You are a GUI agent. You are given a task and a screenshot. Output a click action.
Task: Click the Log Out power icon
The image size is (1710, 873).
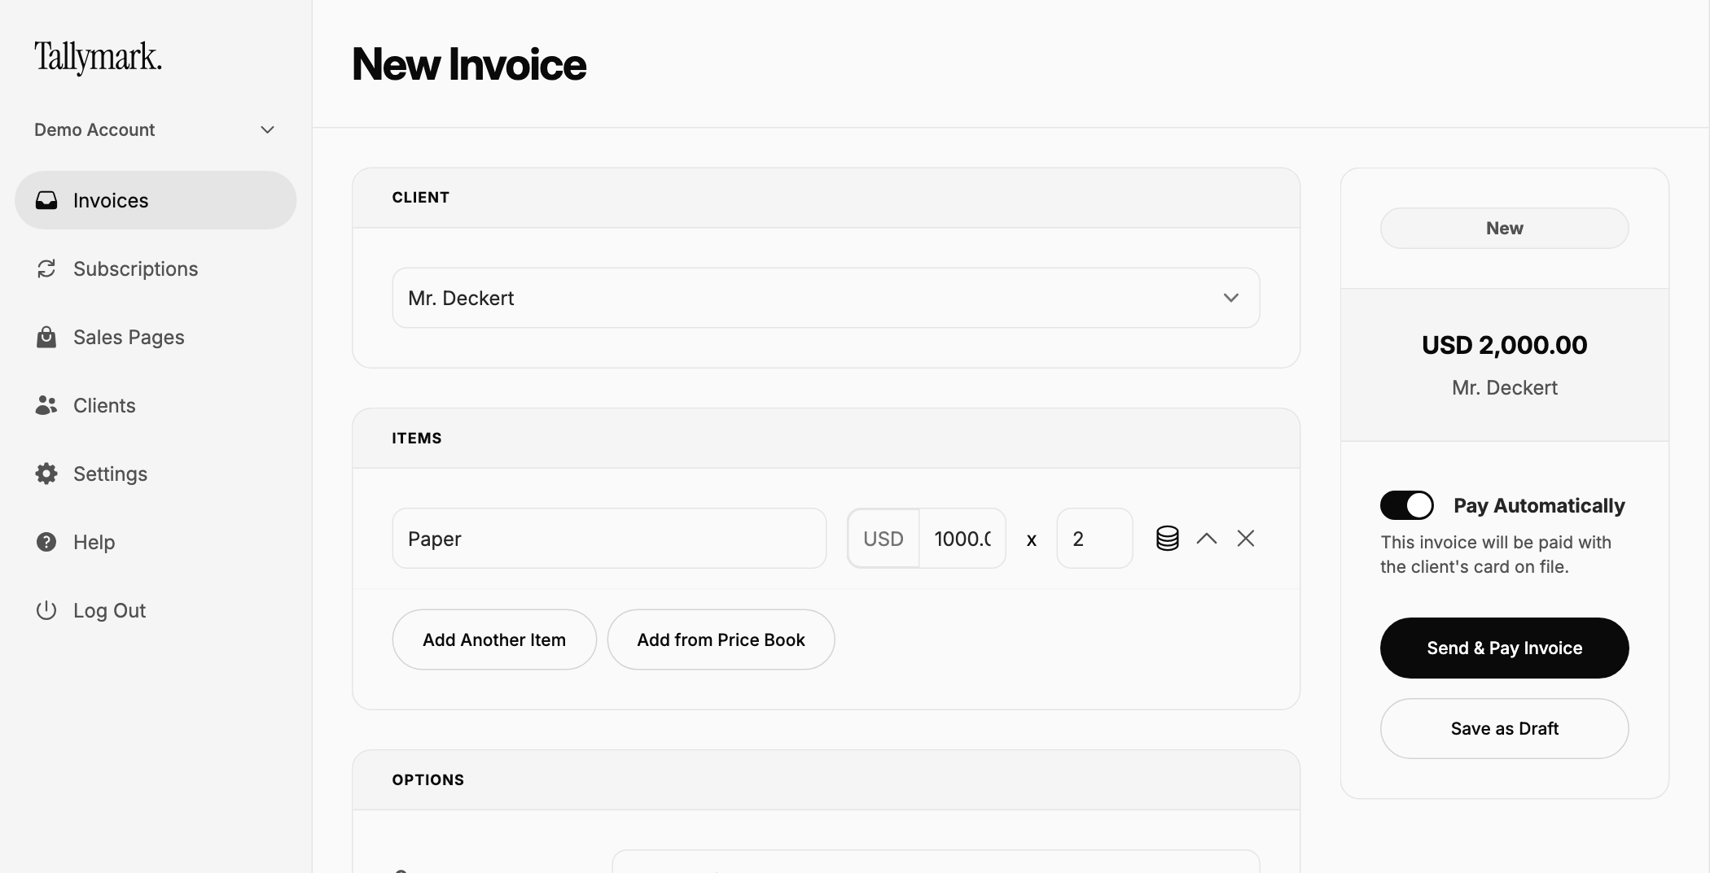46,610
